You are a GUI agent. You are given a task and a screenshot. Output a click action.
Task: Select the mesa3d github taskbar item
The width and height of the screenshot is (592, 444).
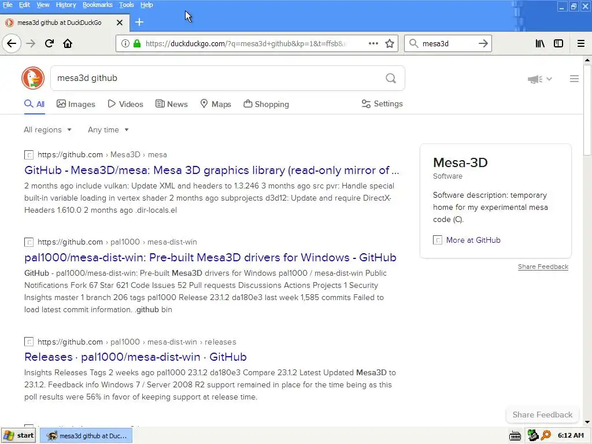coord(86,436)
